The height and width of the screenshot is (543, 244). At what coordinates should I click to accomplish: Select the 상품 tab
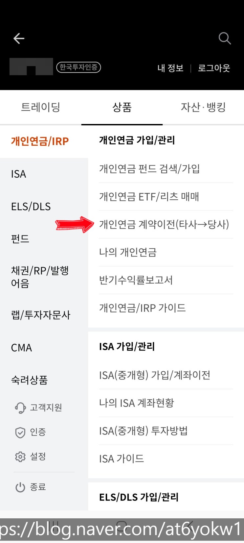point(122,107)
